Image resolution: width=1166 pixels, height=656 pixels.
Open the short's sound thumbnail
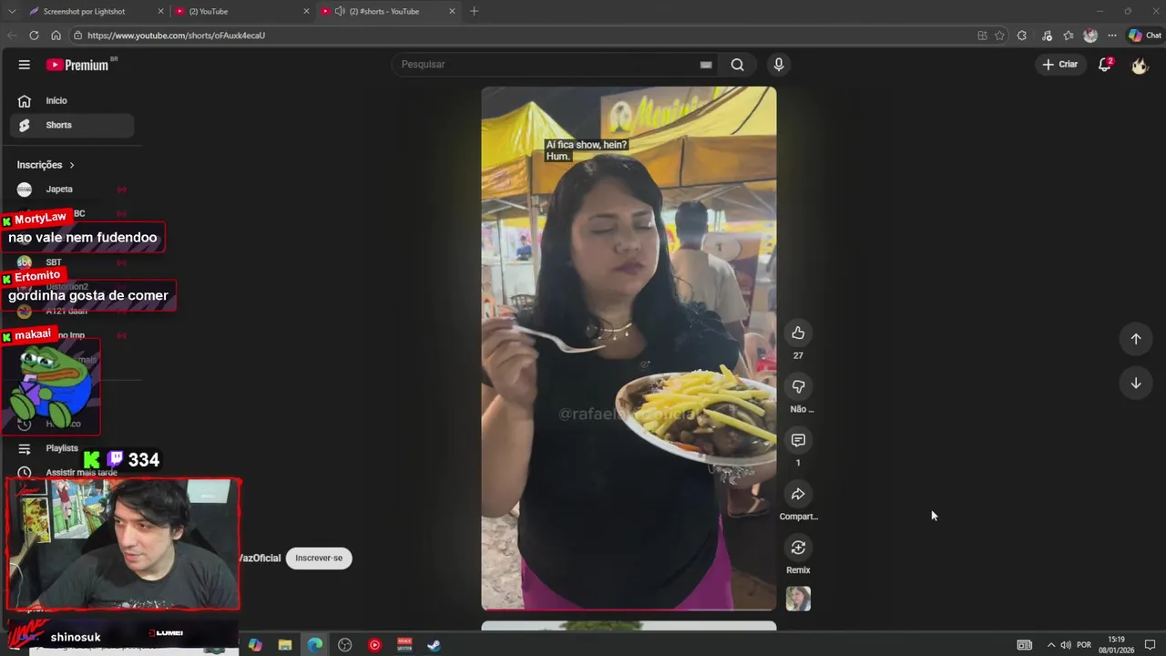click(x=798, y=599)
